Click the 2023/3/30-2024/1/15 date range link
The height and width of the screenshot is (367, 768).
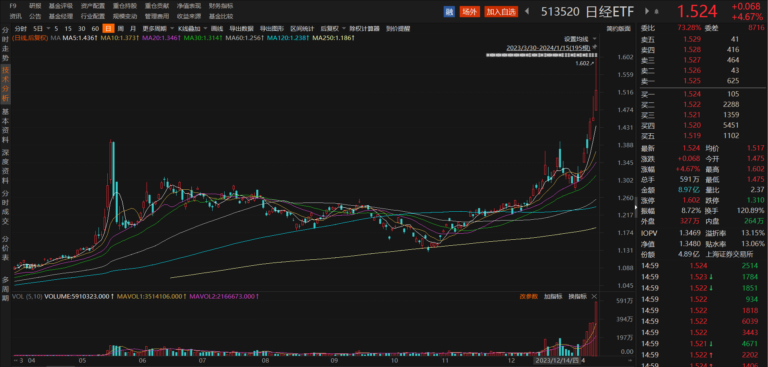548,48
